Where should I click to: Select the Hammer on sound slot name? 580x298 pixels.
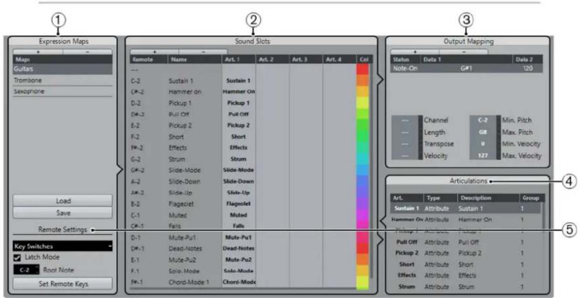point(185,92)
